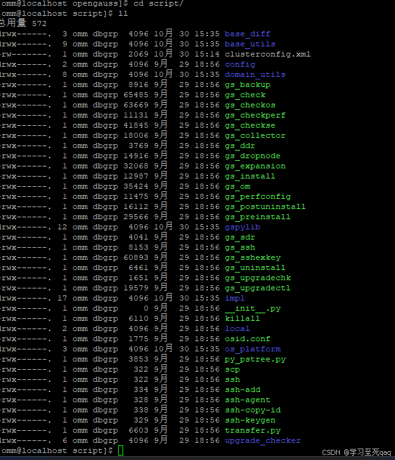
Task: Click the base_diff directory name
Action: tap(247, 34)
